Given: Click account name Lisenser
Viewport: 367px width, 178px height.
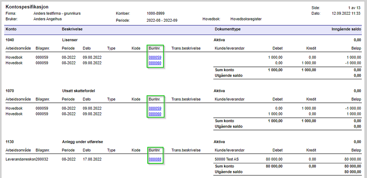Looking at the screenshot, I should tap(70, 40).
